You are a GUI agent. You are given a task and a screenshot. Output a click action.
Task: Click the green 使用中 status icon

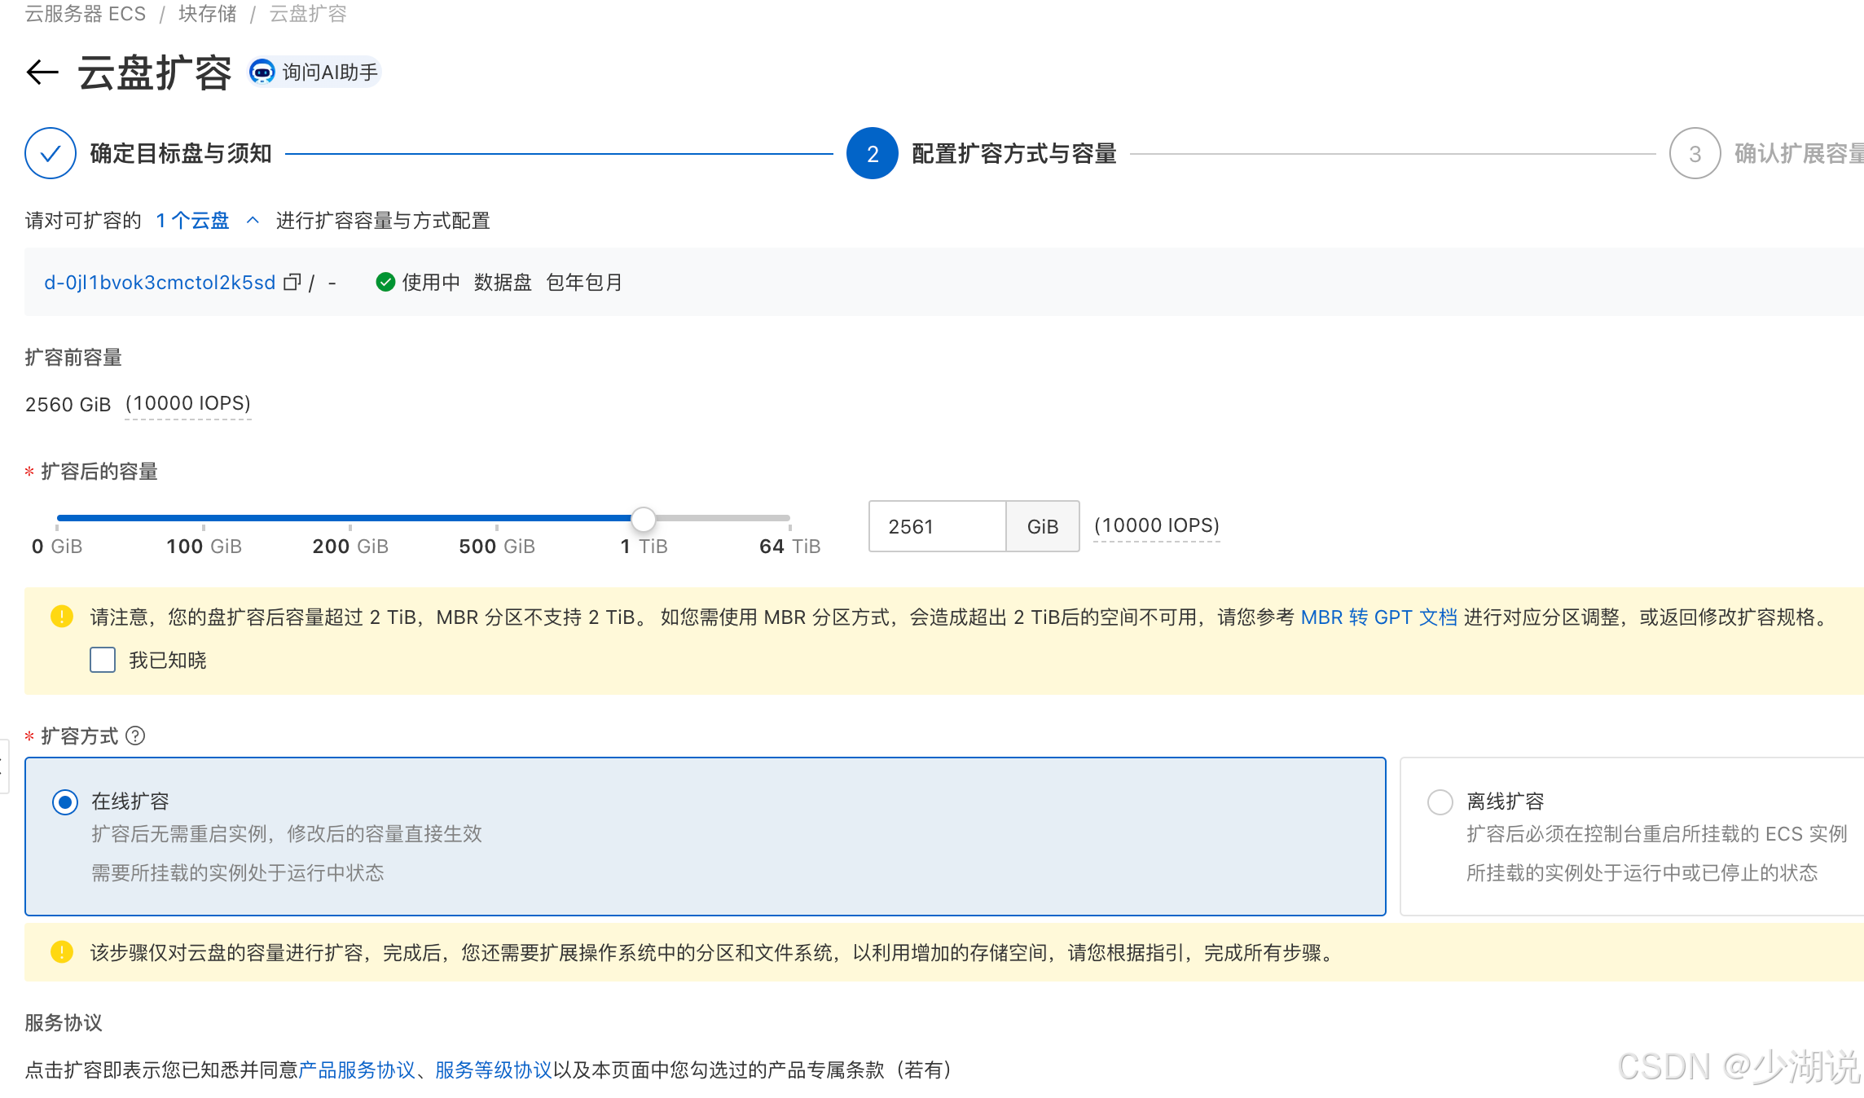(x=385, y=283)
